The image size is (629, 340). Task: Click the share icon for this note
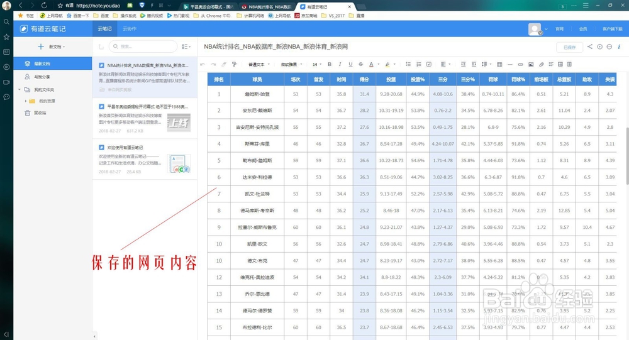(590, 47)
